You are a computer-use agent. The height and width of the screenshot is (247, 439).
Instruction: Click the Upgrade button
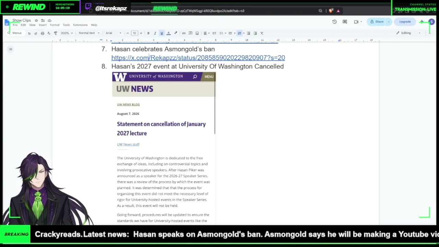(405, 22)
